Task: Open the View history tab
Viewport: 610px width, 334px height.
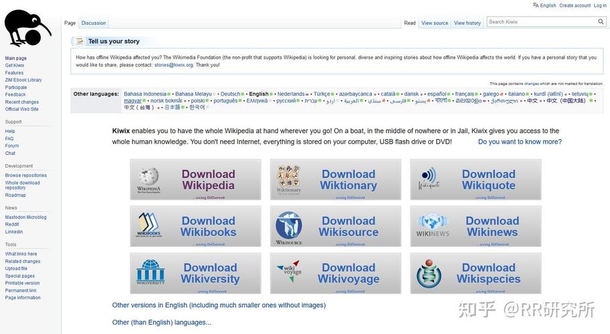Action: (x=468, y=23)
